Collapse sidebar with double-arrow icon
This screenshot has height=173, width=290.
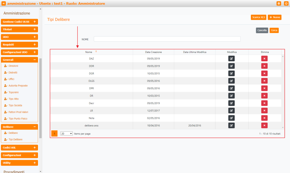tap(4, 4)
